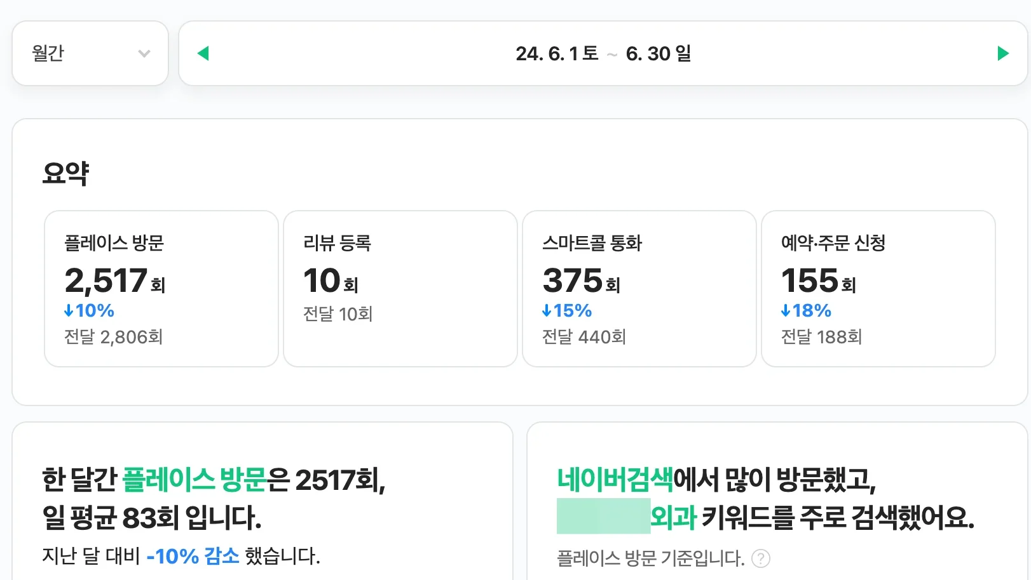Select the 스마트콜 통화 summary card title
Screen dimensions: 1031x580
592,243
